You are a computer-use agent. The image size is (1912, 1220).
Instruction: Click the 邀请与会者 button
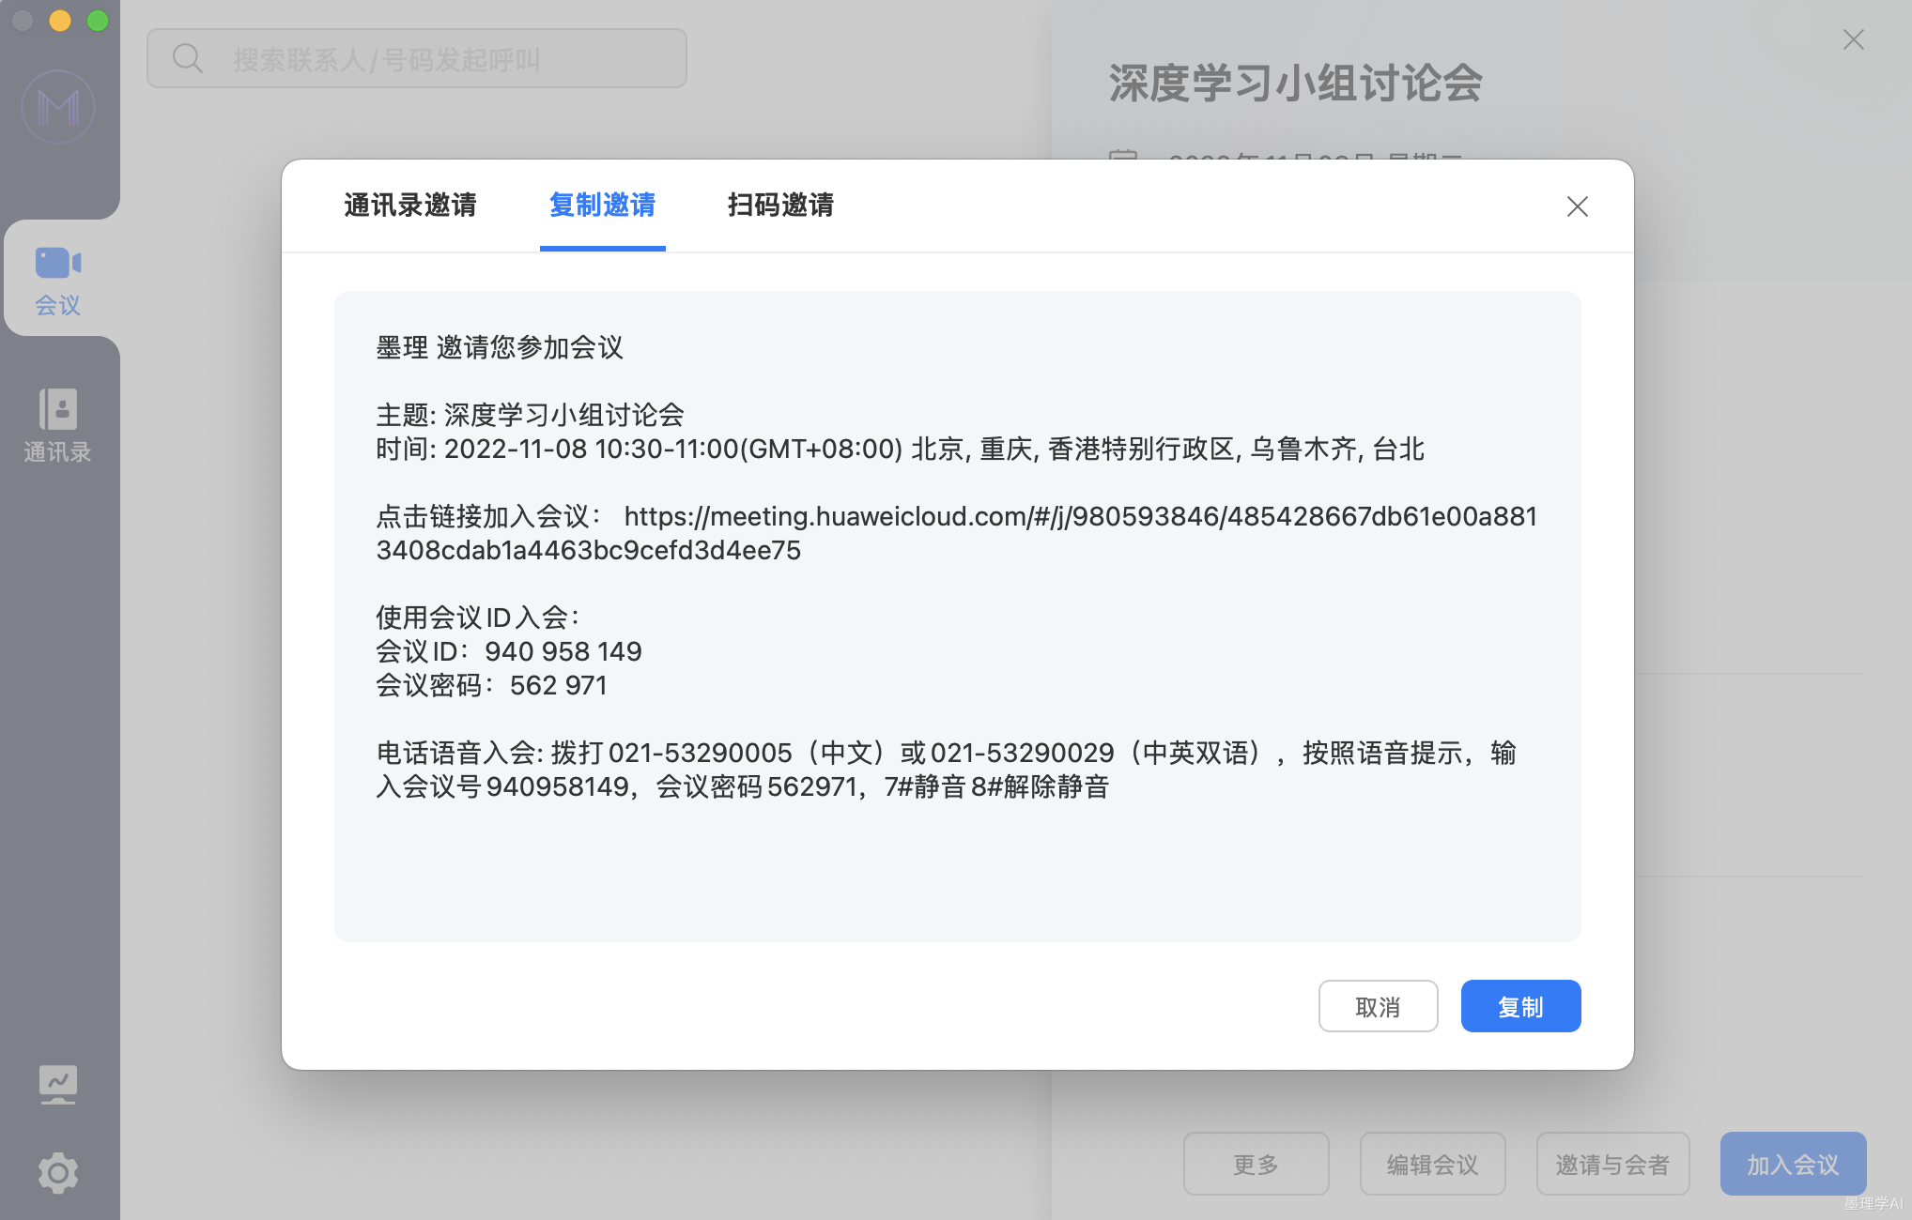coord(1612,1164)
